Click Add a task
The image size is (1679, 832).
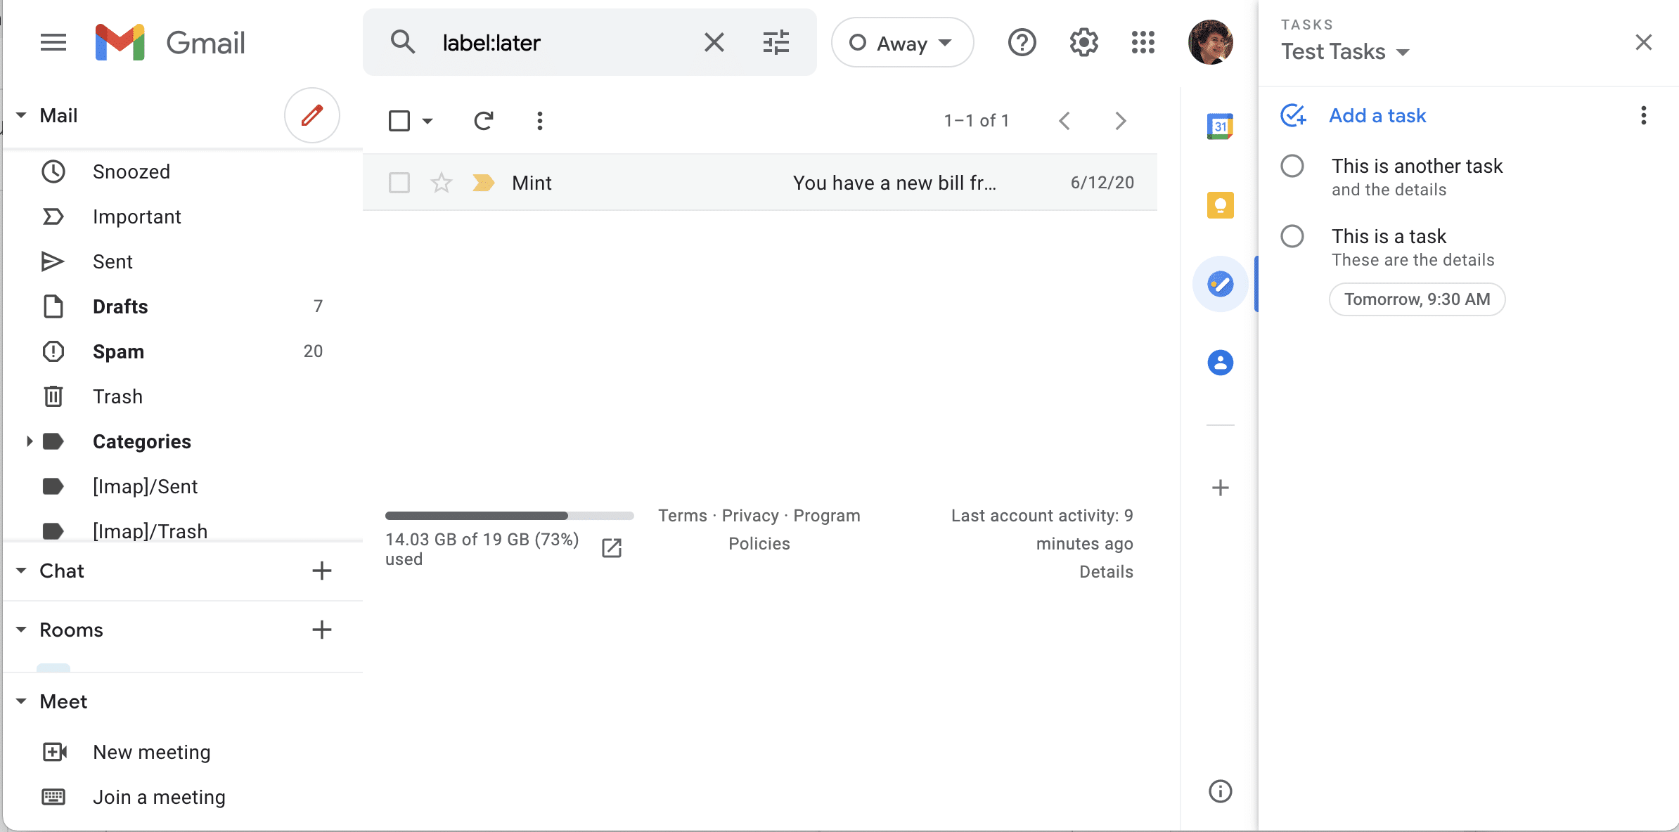(x=1377, y=115)
